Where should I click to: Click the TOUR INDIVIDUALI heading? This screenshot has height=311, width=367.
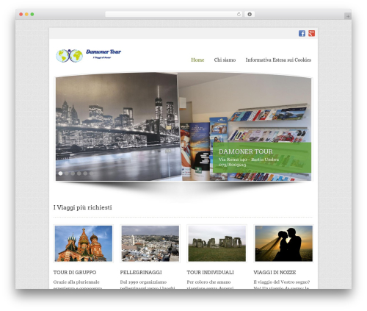pyautogui.click(x=210, y=272)
